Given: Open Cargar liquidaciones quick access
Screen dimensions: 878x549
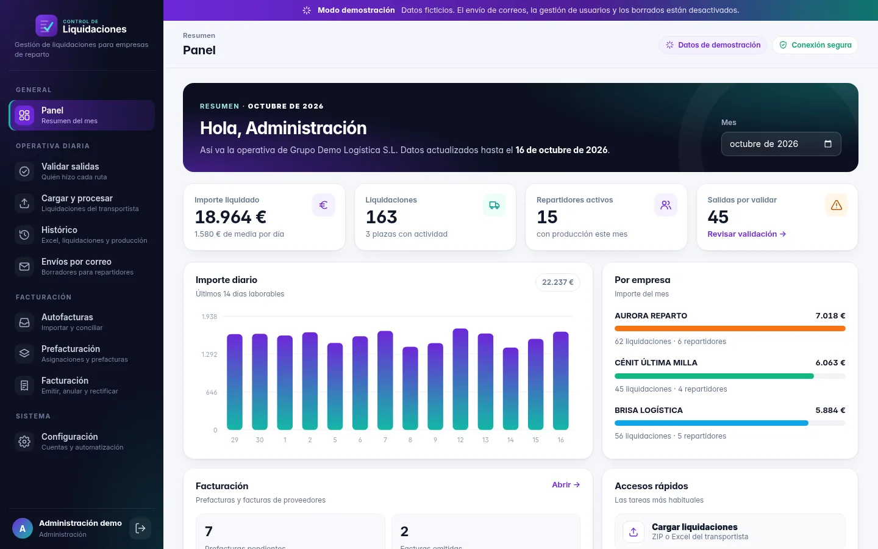Looking at the screenshot, I should coord(730,532).
